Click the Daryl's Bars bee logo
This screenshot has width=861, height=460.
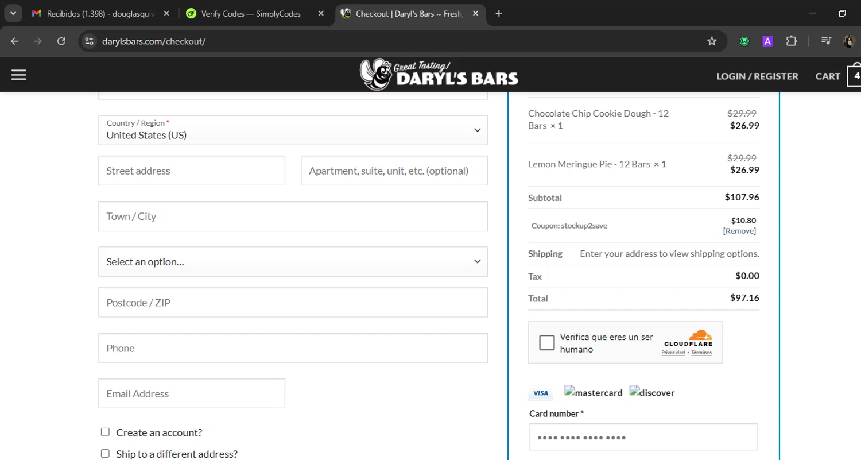439,74
